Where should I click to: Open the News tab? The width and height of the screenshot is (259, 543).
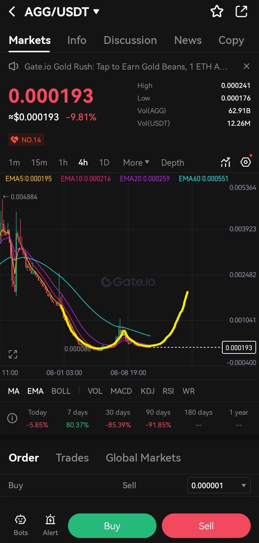pyautogui.click(x=188, y=40)
